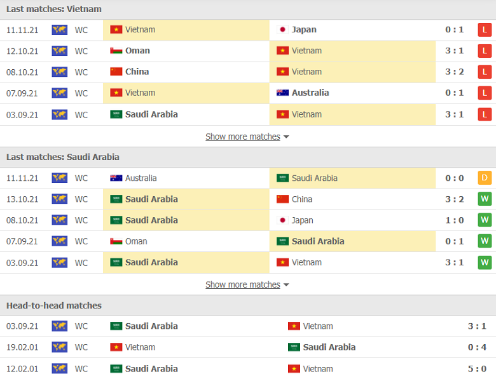This screenshot has height=379, width=496.
Task: Click Australia flag in 07.09.21 Vietnam match
Action: pos(282,93)
